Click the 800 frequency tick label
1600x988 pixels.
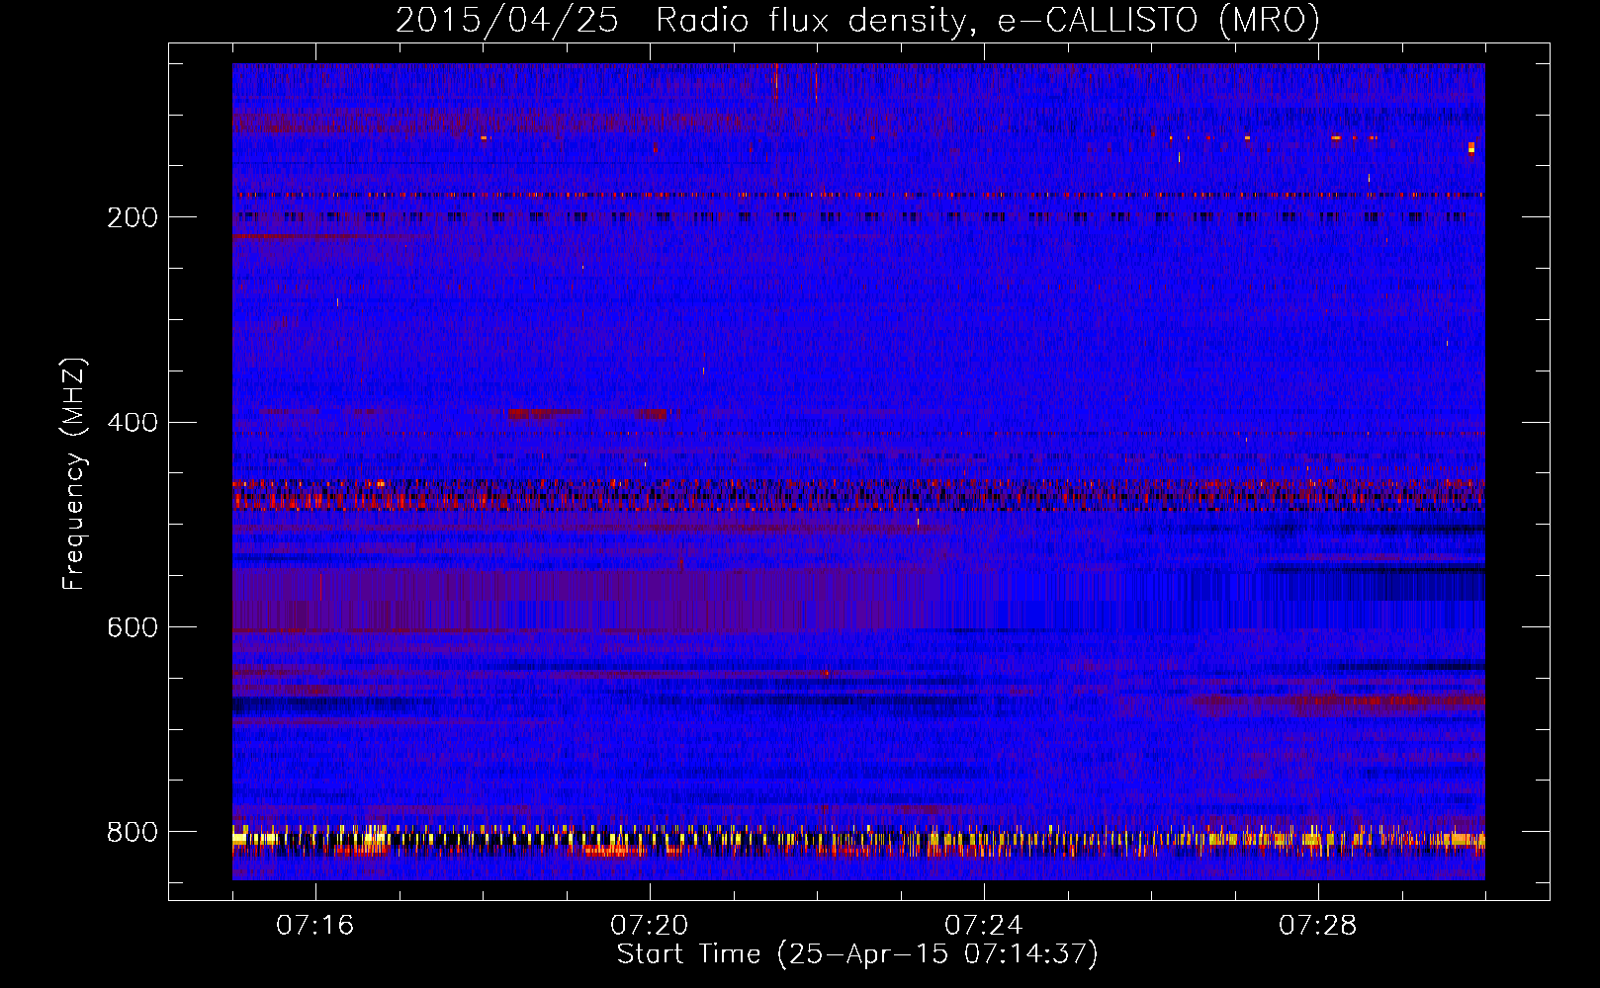(133, 833)
